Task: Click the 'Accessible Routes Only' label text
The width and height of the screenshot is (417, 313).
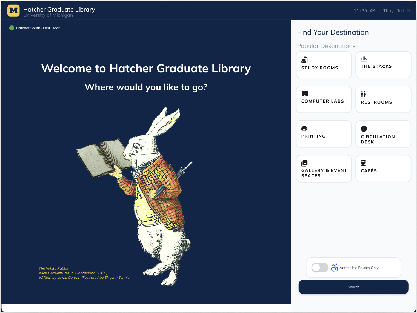Action: pos(359,268)
